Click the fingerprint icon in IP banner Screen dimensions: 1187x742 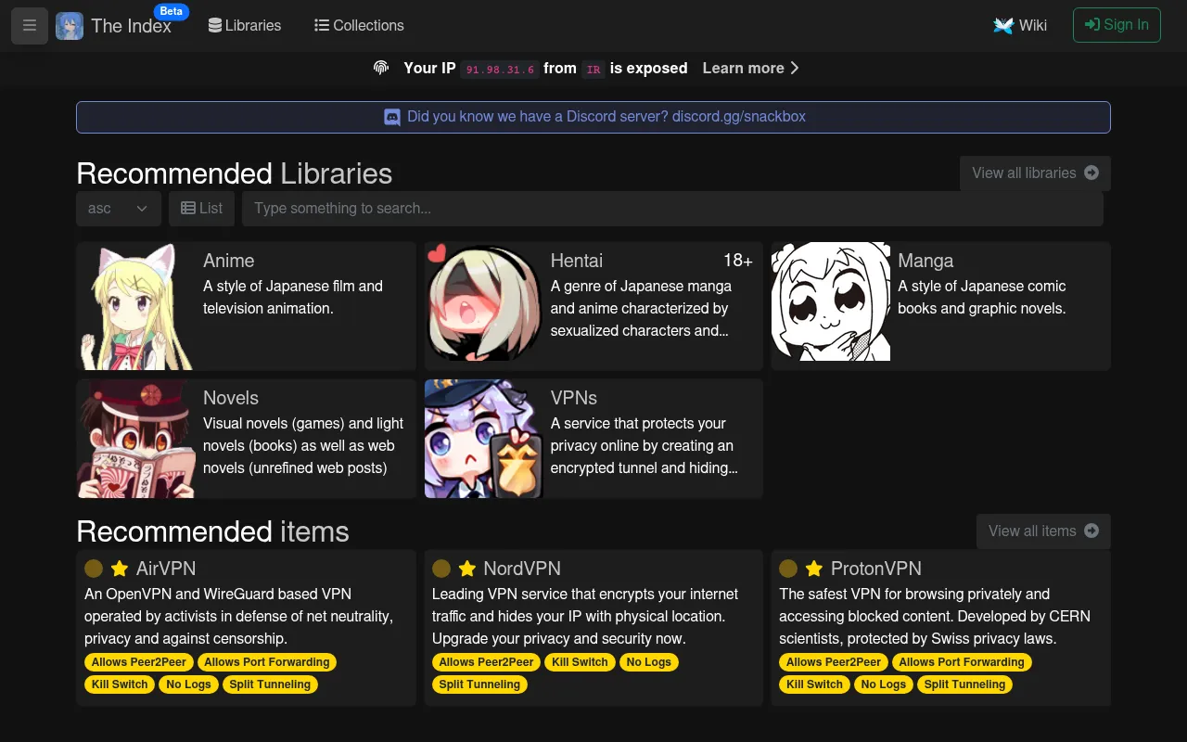(x=381, y=68)
